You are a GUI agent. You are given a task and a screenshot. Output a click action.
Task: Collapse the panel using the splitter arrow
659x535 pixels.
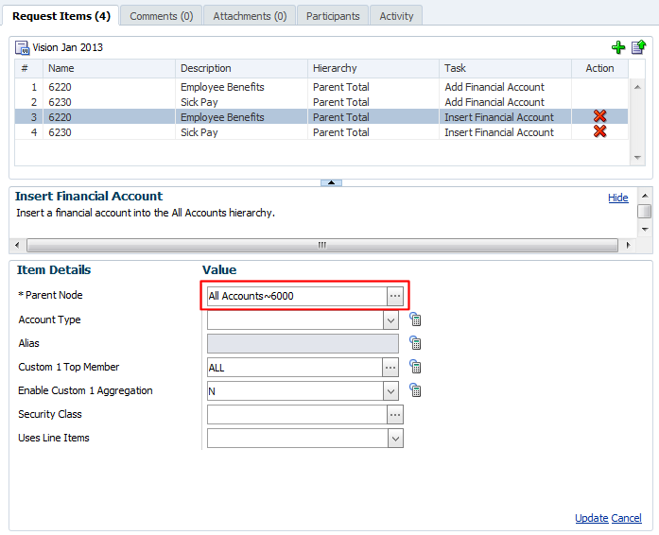[331, 182]
